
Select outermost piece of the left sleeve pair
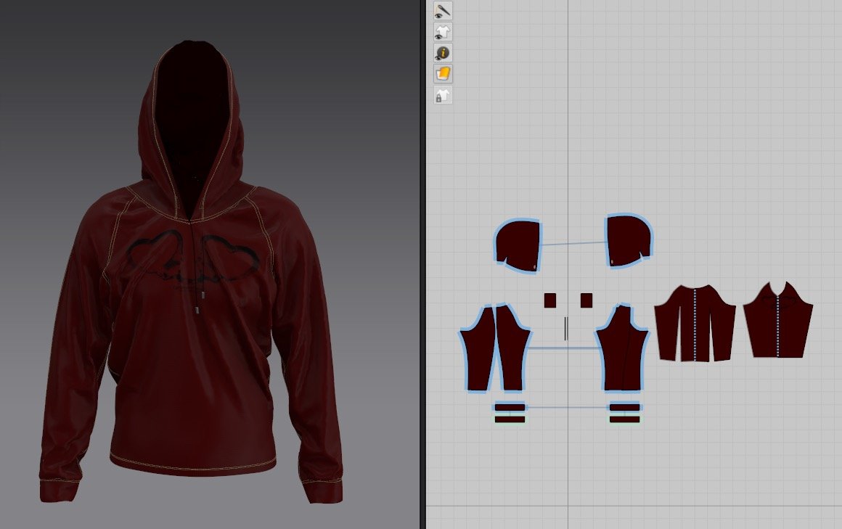[478, 348]
